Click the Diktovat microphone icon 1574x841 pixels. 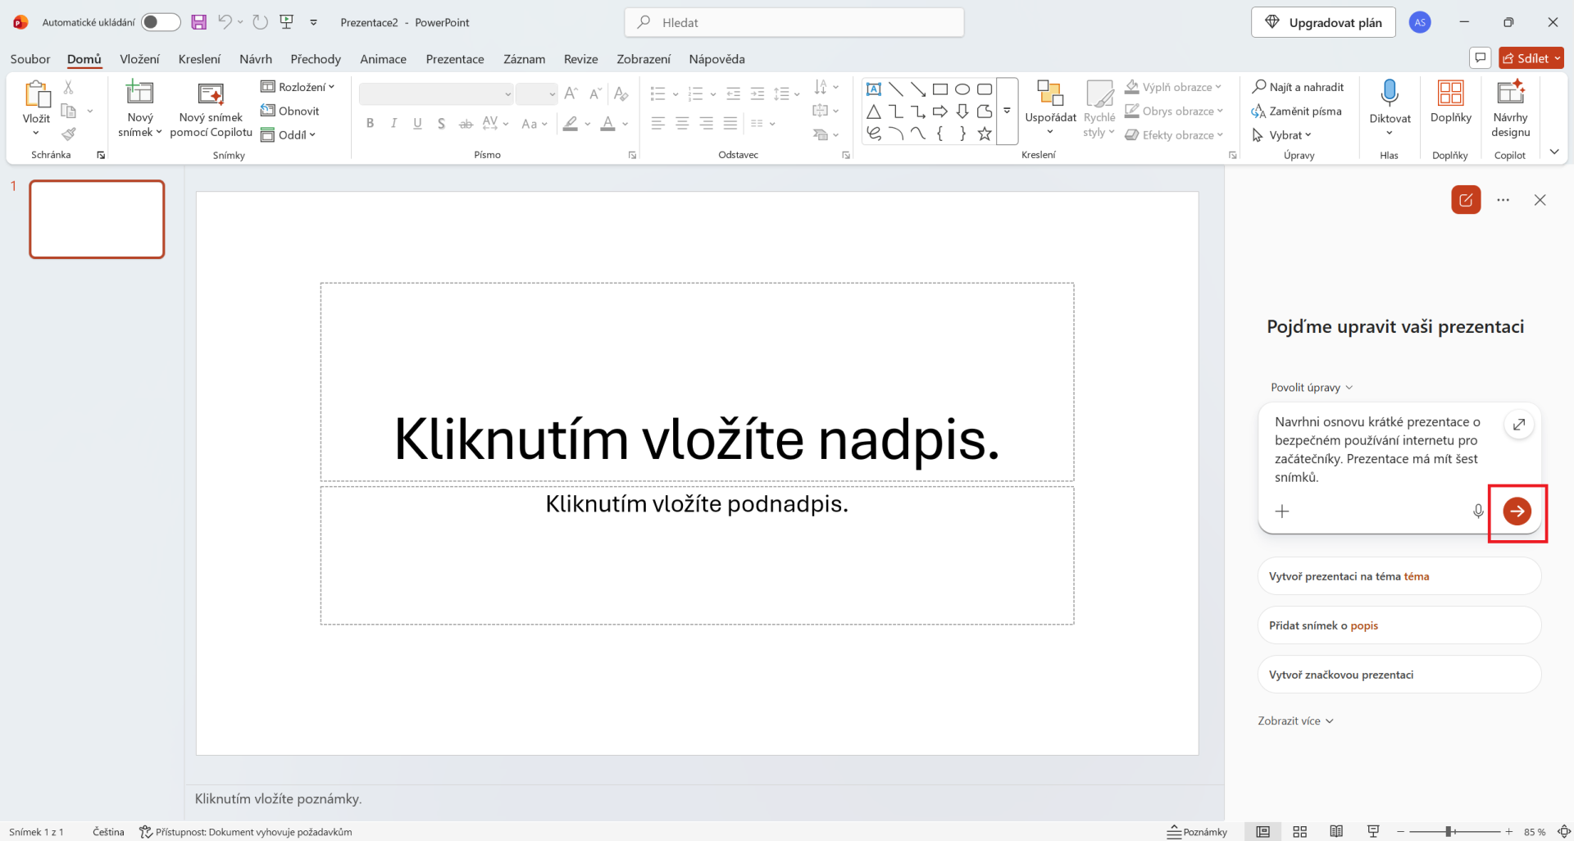point(1390,94)
